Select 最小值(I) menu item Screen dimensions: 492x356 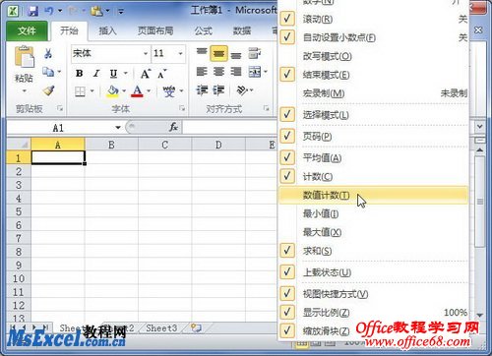(x=373, y=213)
